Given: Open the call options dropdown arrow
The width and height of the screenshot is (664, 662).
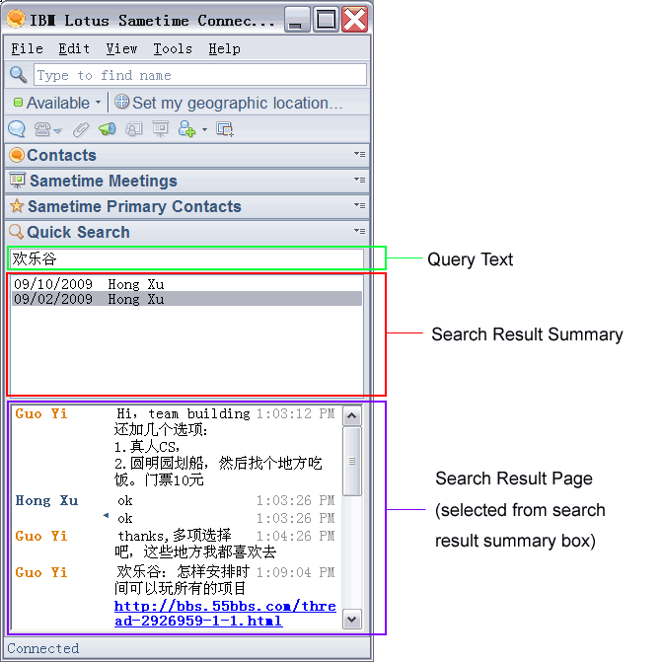Looking at the screenshot, I should (x=58, y=130).
